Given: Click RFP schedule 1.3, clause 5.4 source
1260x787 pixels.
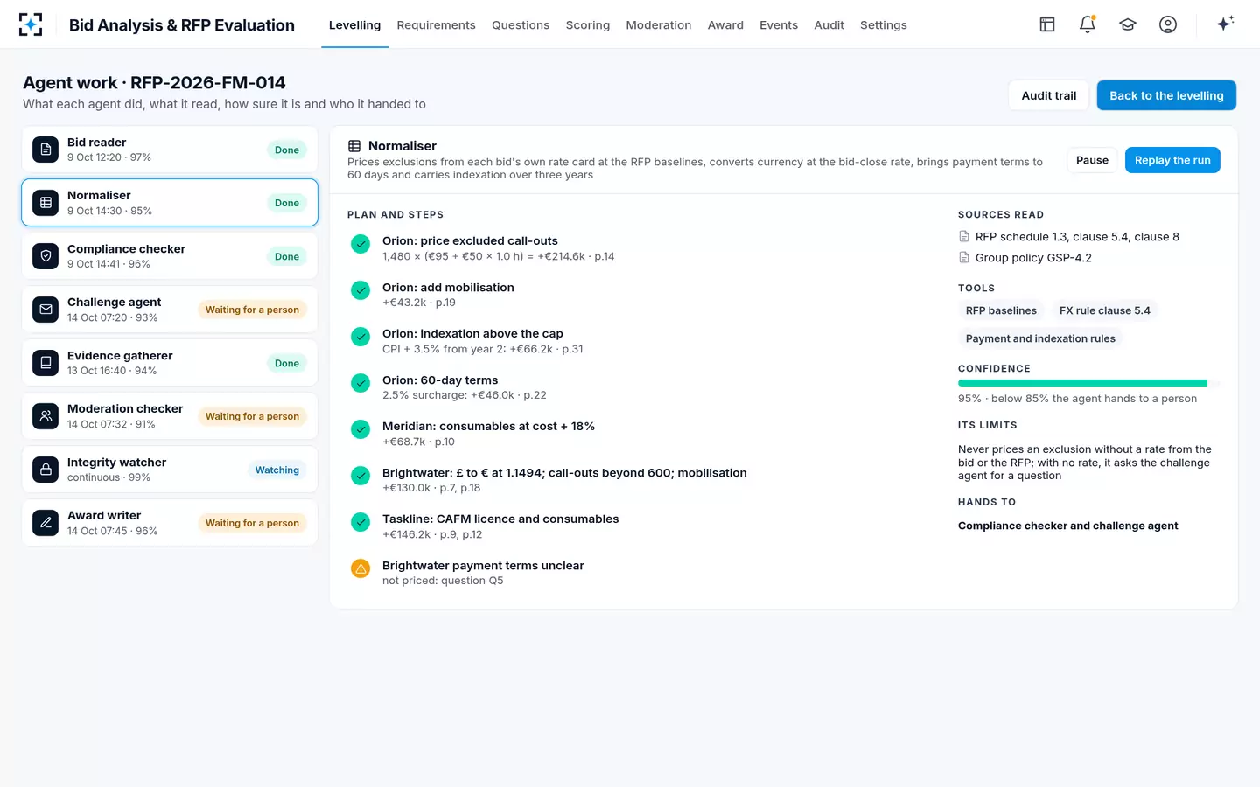Looking at the screenshot, I should tap(1077, 236).
